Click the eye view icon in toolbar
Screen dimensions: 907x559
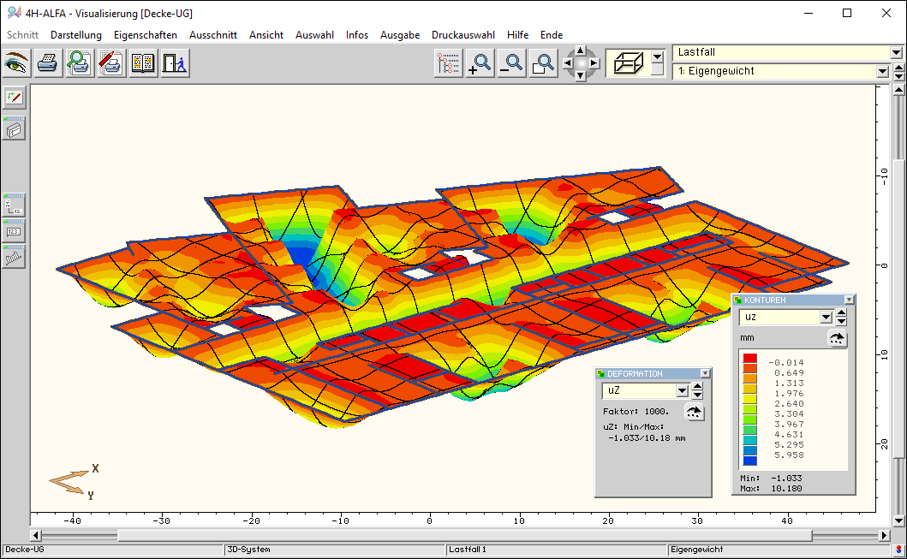click(16, 63)
